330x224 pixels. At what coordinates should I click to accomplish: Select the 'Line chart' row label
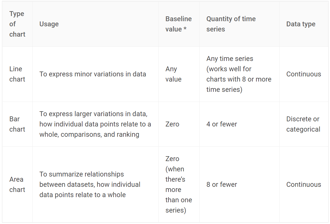(17, 74)
